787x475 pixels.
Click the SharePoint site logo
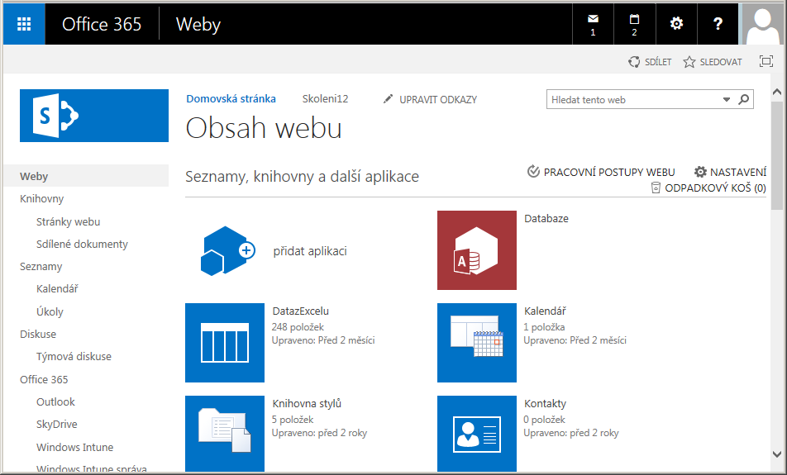(x=94, y=116)
